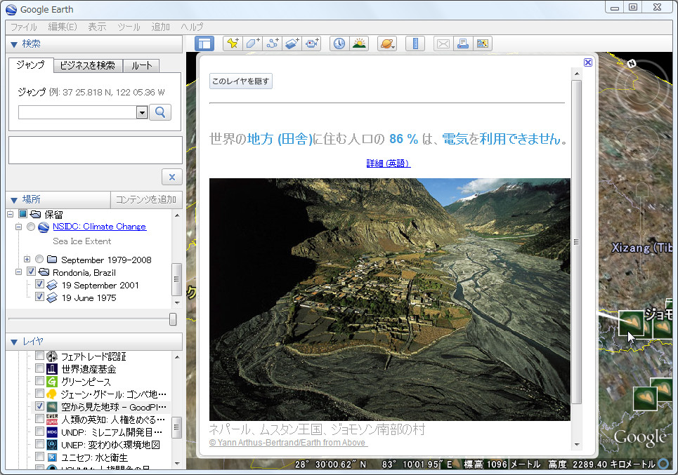The image size is (678, 475).
Task: Record a tour with the camera icon
Action: click(x=311, y=44)
